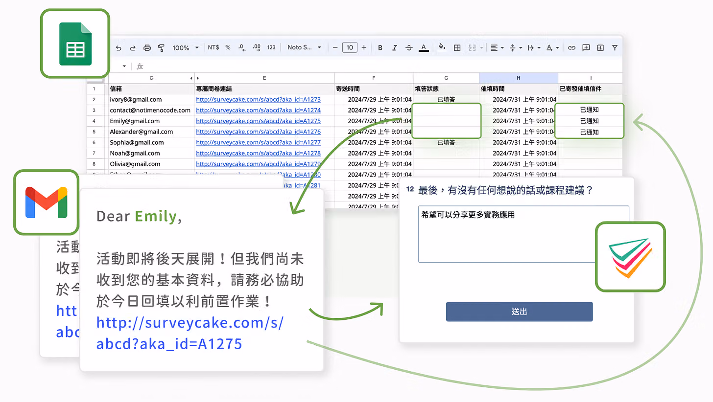Open the Borders tool

click(457, 48)
